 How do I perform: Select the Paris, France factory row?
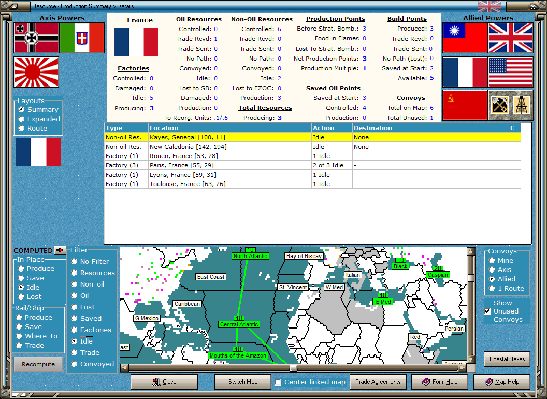(x=312, y=165)
